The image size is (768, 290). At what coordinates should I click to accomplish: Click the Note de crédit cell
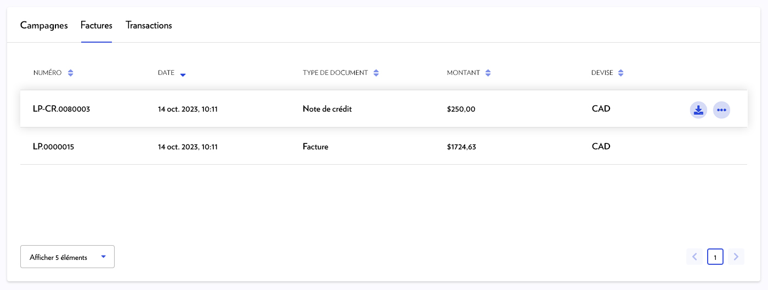[x=327, y=109]
